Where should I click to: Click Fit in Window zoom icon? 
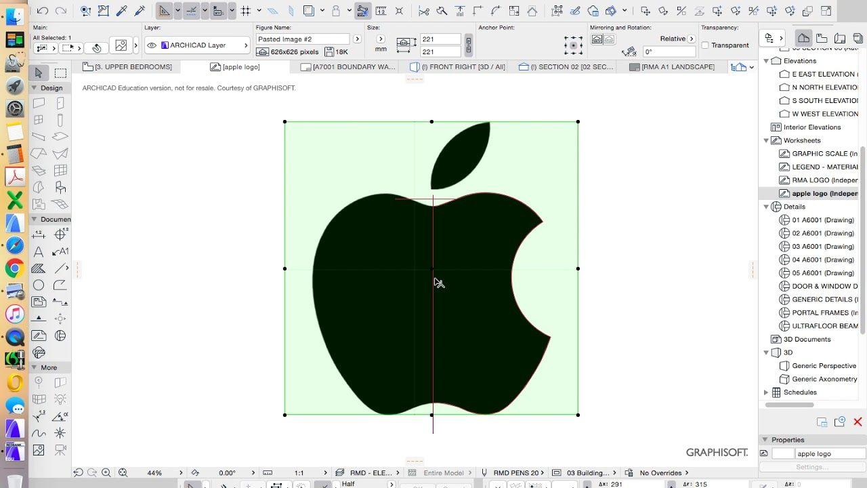tap(123, 472)
